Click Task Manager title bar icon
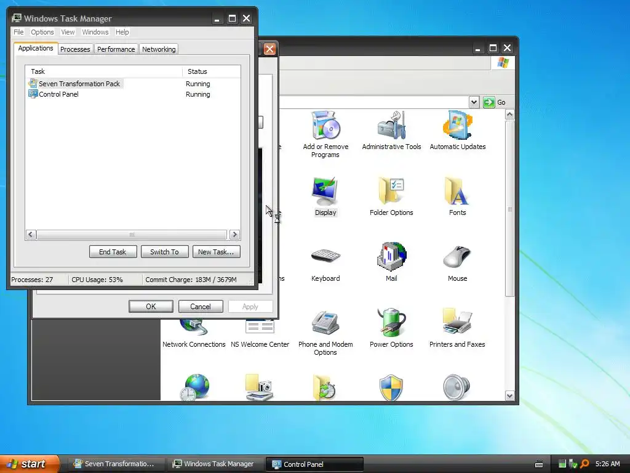Image resolution: width=630 pixels, height=473 pixels. pos(17,18)
